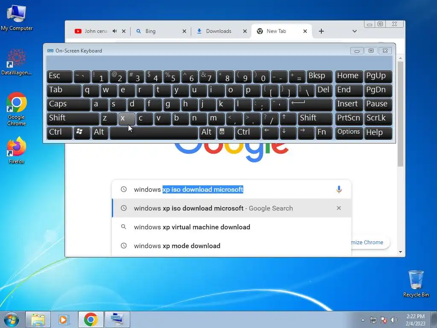Toggle the right Shift key
The width and height of the screenshot is (437, 328).
(x=315, y=119)
